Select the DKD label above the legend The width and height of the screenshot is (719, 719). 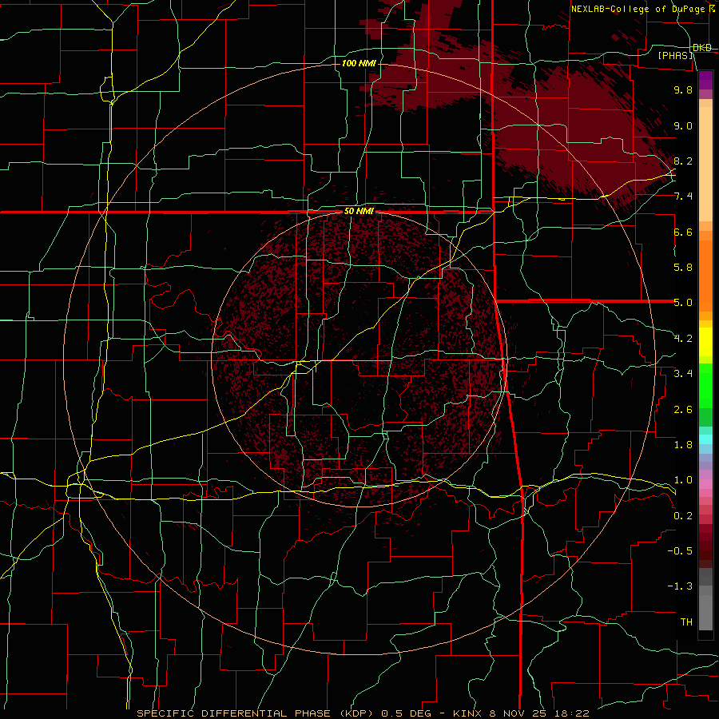(x=702, y=48)
